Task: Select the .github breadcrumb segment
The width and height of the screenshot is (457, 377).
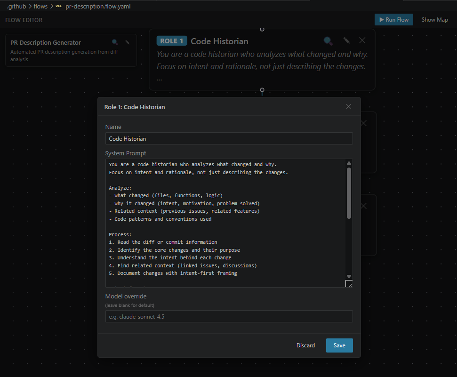Action: (16, 6)
